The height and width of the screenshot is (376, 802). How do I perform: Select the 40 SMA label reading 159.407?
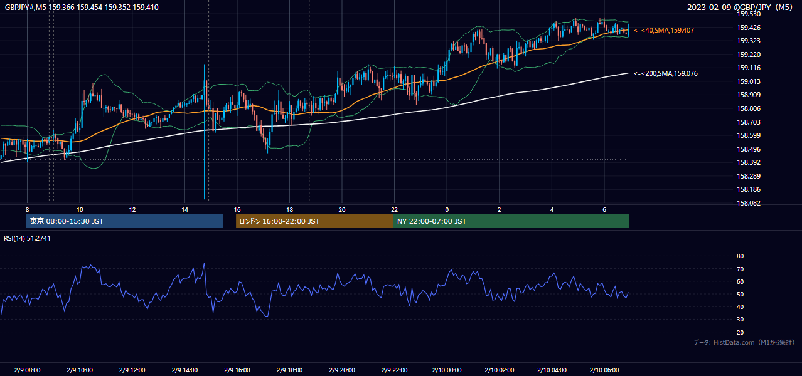click(x=664, y=30)
